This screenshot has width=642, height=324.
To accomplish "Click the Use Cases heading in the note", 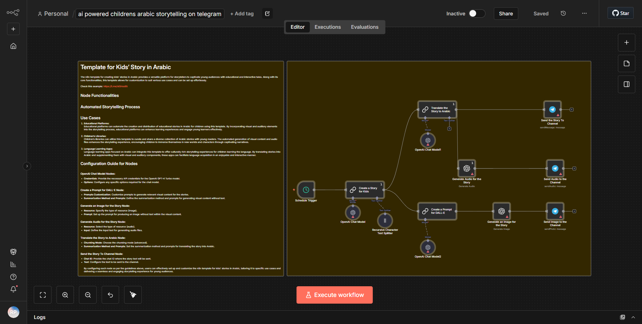I will click(90, 118).
